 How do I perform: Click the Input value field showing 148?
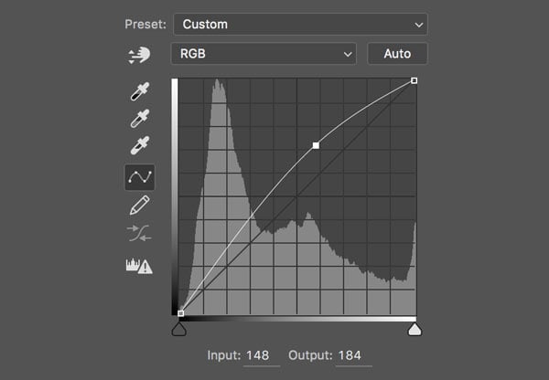[x=262, y=355]
